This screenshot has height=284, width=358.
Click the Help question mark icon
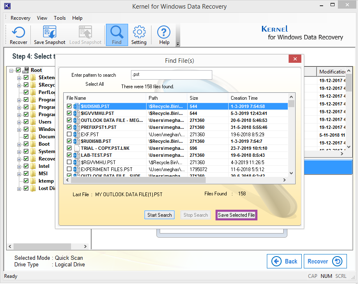click(164, 32)
